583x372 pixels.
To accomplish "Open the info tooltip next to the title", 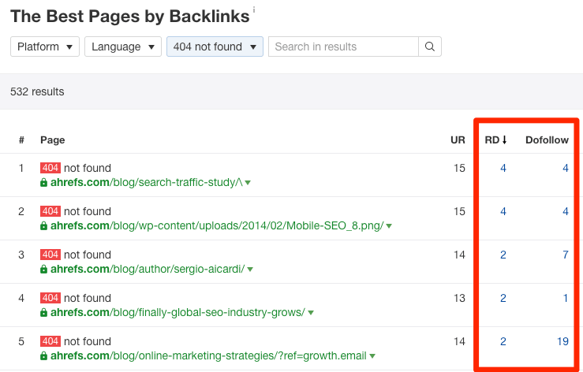I will (x=254, y=9).
